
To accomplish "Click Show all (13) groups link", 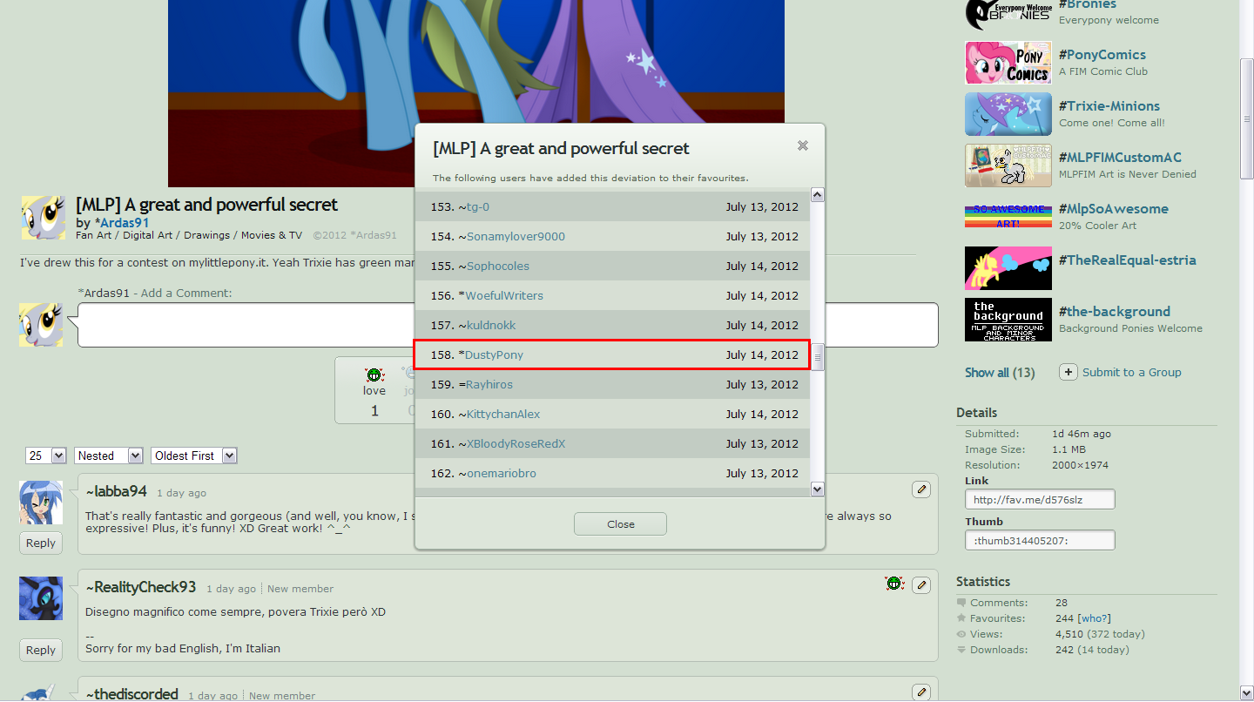I will [1000, 372].
